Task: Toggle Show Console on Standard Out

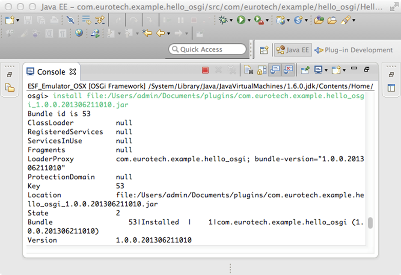Action: point(275,70)
